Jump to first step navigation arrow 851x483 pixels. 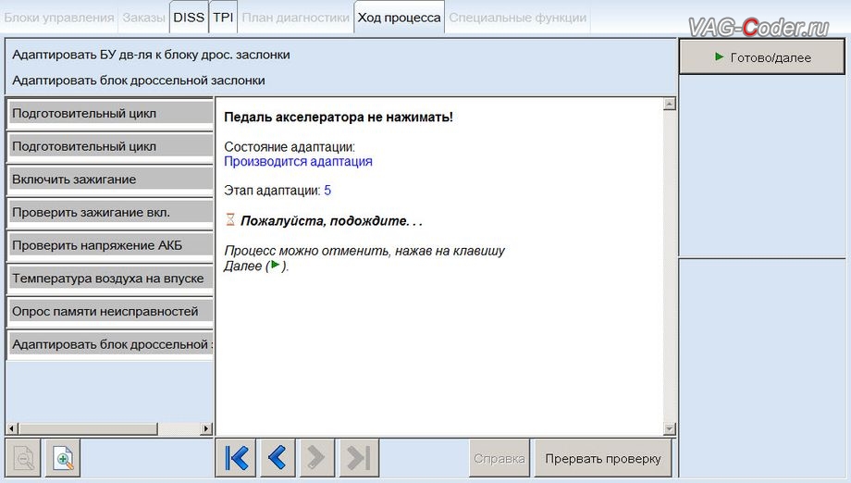[236, 458]
